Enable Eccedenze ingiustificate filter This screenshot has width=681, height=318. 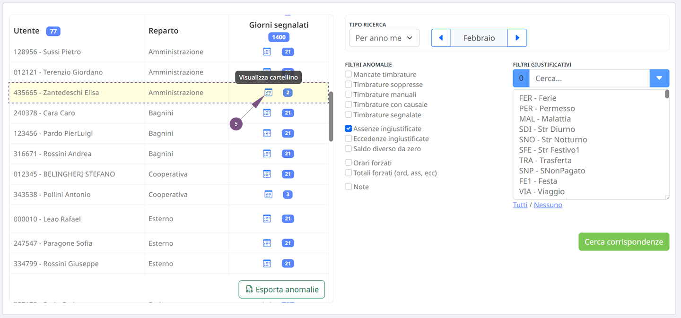tap(349, 138)
